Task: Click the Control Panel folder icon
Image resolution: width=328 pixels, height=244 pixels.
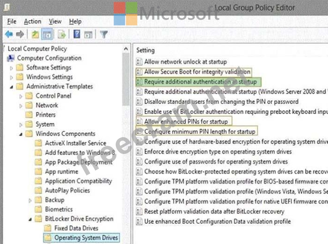Action: [x=29, y=95]
